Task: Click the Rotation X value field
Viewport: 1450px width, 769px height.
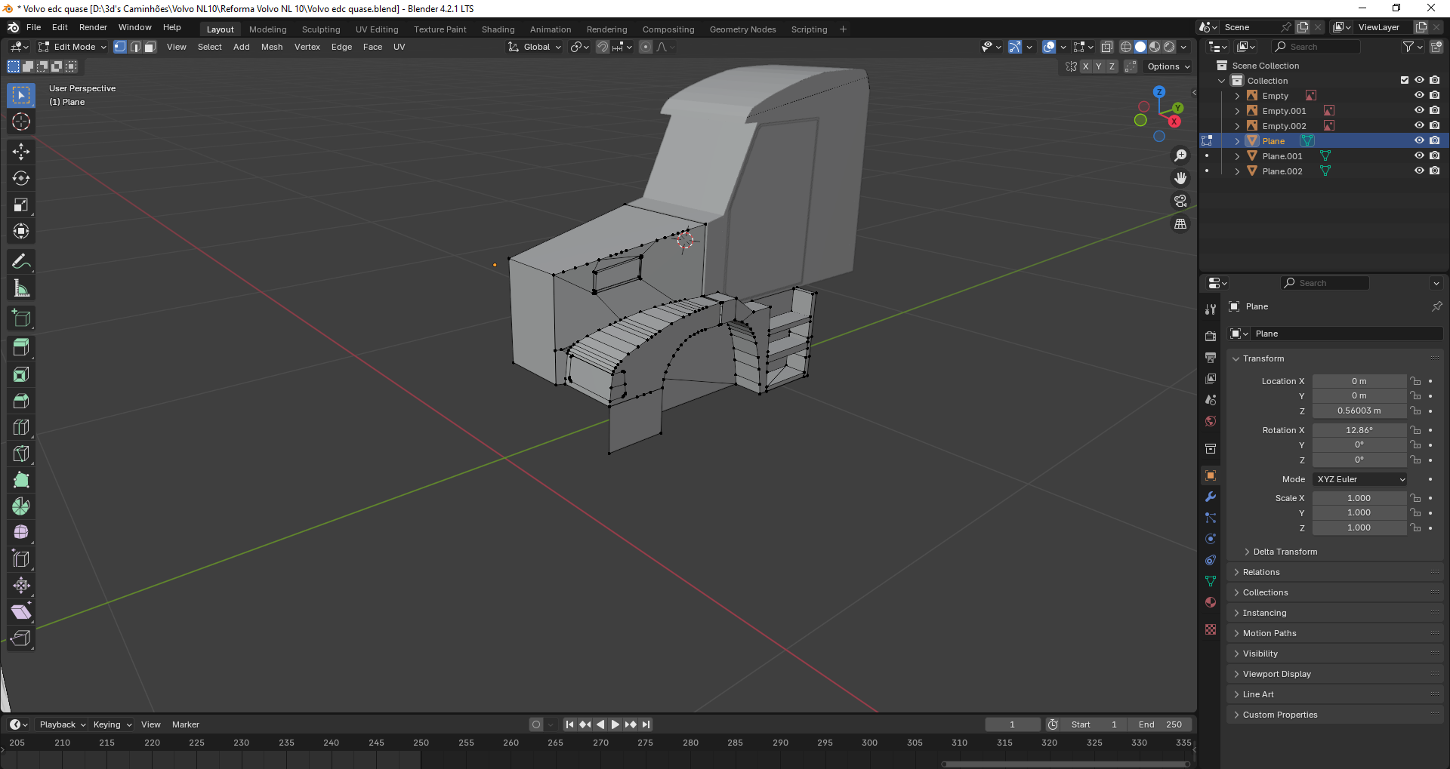Action: tap(1359, 430)
